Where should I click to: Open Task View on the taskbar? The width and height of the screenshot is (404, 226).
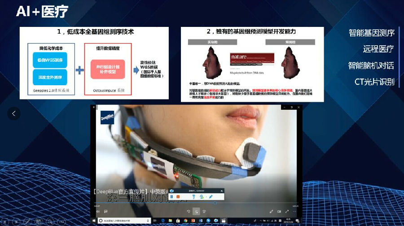(154, 221)
